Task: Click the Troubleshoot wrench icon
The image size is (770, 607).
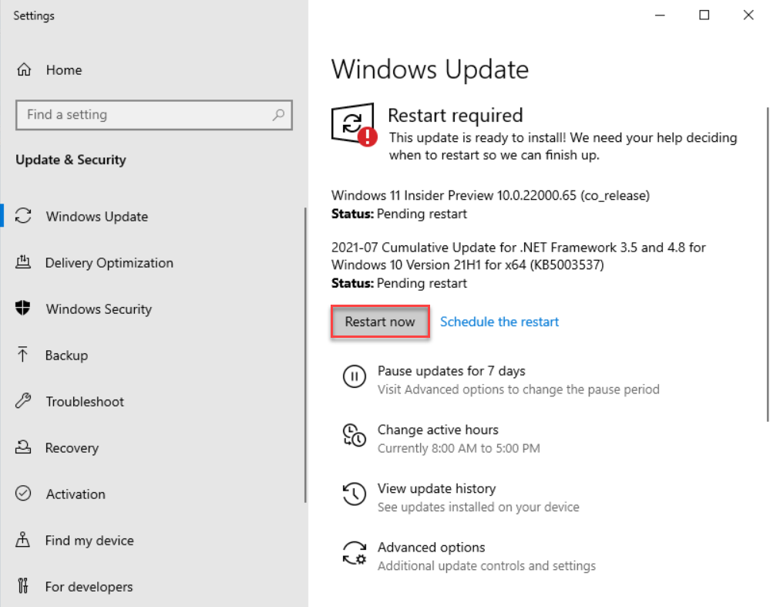Action: [x=23, y=402]
